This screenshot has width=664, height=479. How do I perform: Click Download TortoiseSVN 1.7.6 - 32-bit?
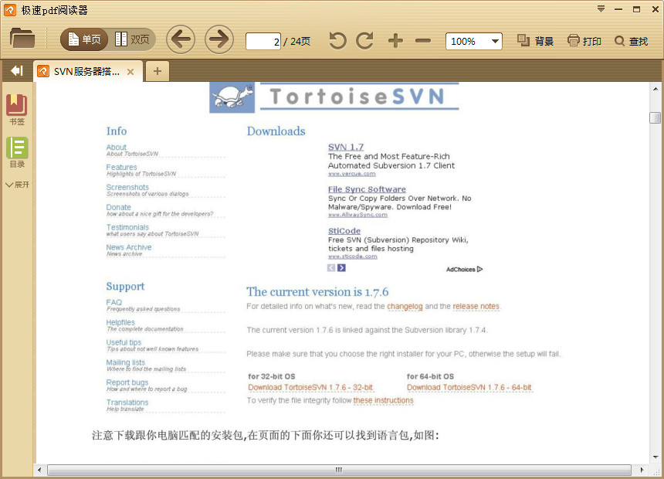click(x=310, y=387)
